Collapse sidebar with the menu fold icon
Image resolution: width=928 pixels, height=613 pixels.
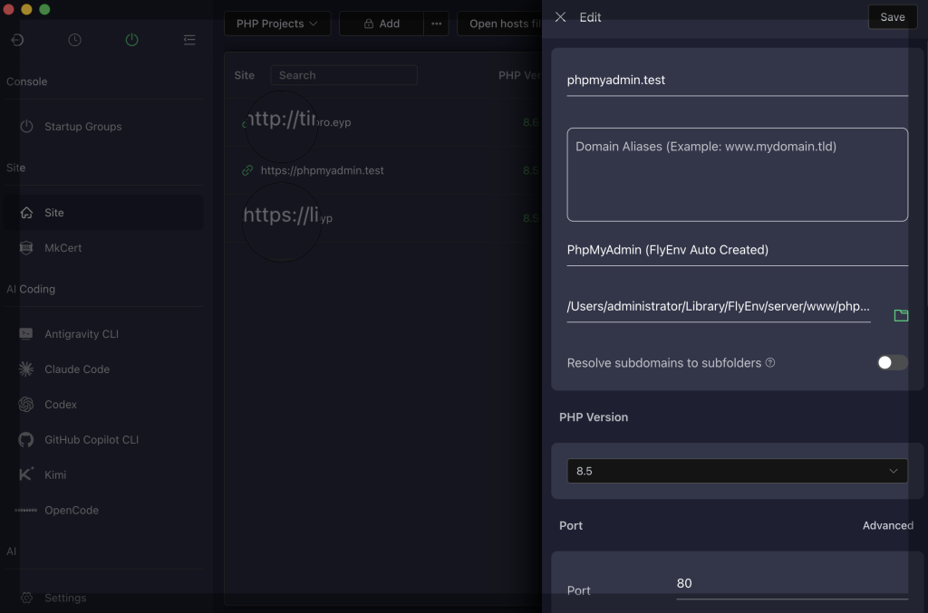(189, 40)
